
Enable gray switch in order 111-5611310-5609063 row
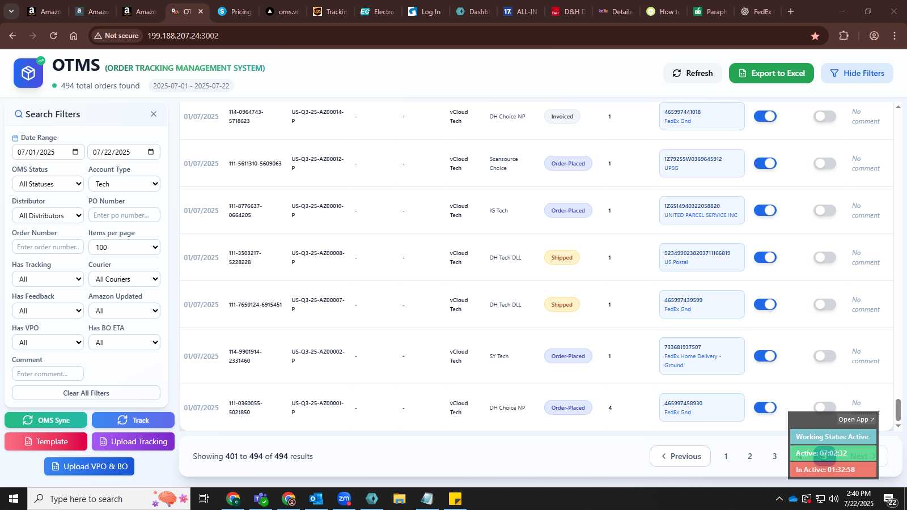click(x=825, y=163)
